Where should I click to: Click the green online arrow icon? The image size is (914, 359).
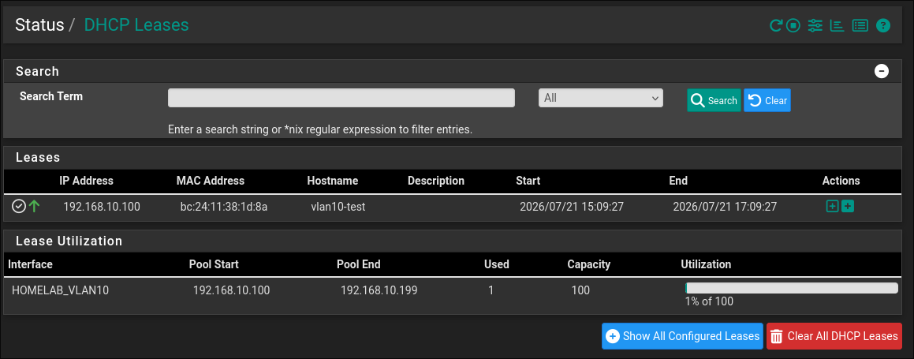(34, 206)
